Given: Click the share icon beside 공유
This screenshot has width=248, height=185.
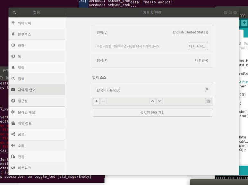Looking at the screenshot, I should [x=13, y=134].
